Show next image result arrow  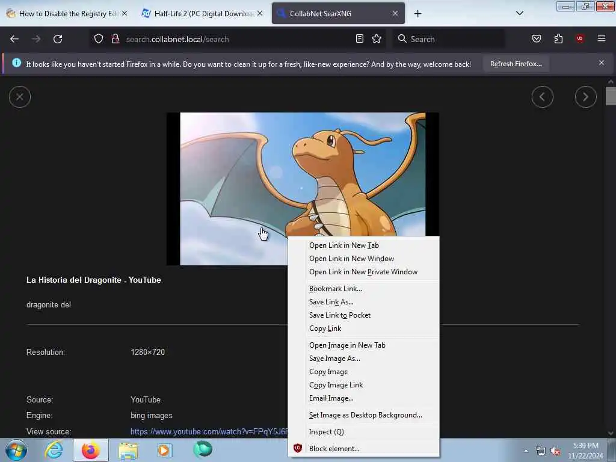(585, 97)
